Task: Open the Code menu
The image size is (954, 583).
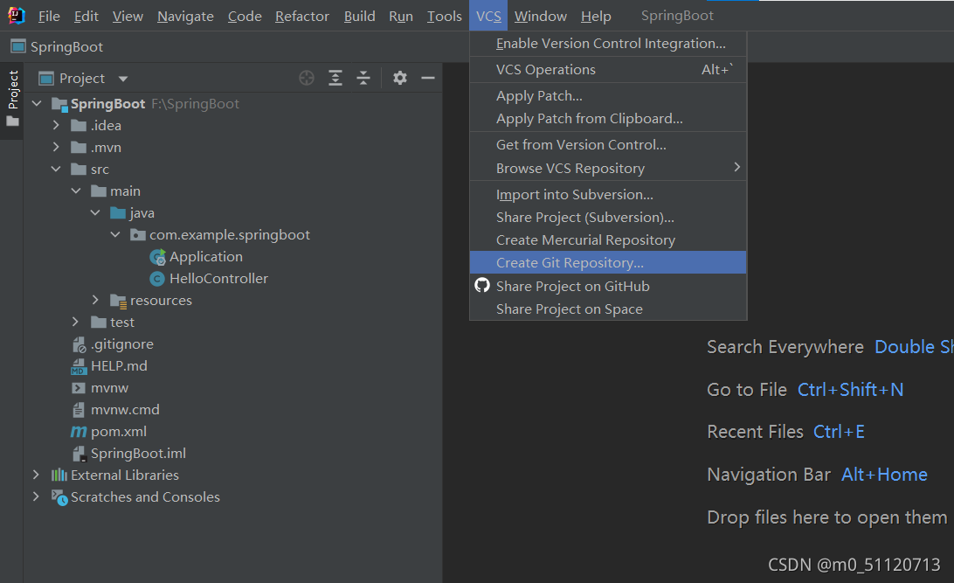Action: click(x=245, y=16)
